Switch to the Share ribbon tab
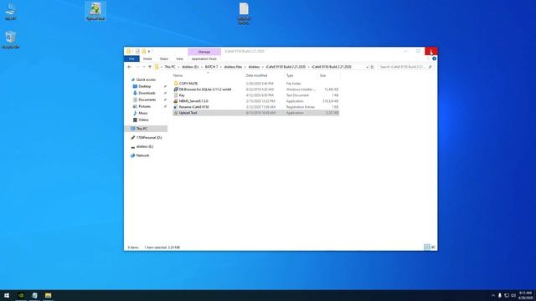Screen dimensions: 536x301 tap(164, 59)
